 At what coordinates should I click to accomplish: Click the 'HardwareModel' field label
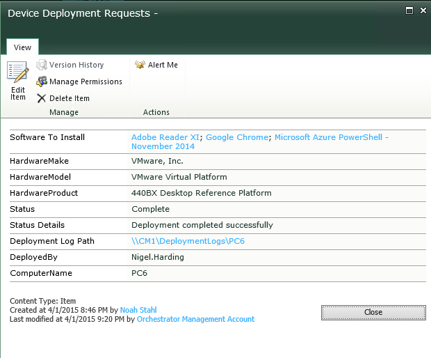(x=40, y=177)
